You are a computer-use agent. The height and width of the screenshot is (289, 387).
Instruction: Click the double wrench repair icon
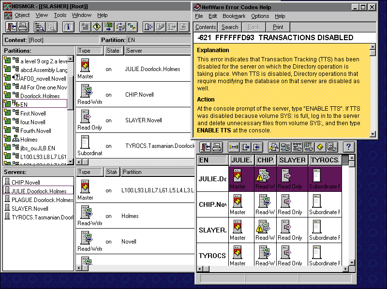click(x=285, y=147)
